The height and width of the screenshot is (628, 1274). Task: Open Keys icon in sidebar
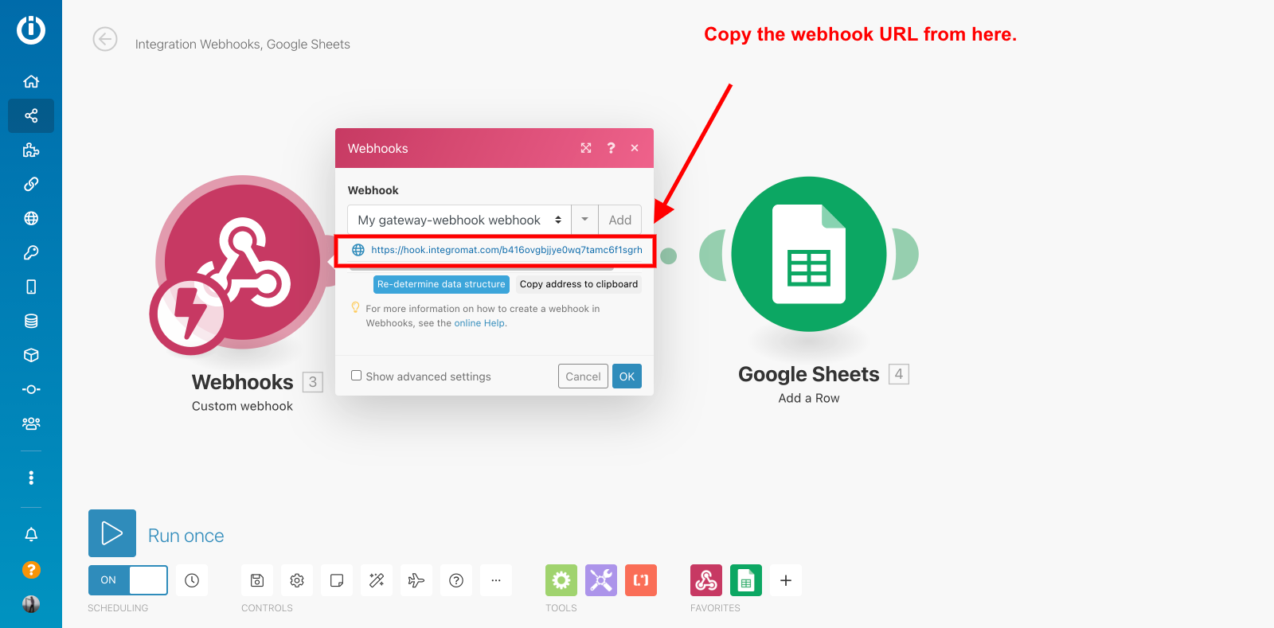point(31,252)
